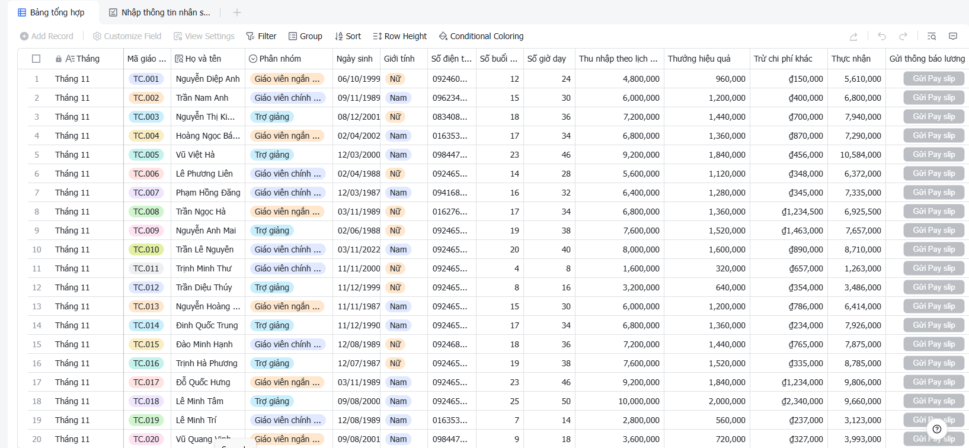This screenshot has height=448, width=969.
Task: Click Gửi thông báo lương column header
Action: coord(927,59)
